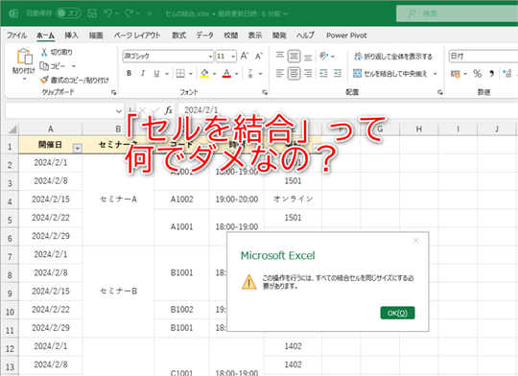Click the Undo arrow icon
This screenshot has width=518, height=376.
(107, 13)
